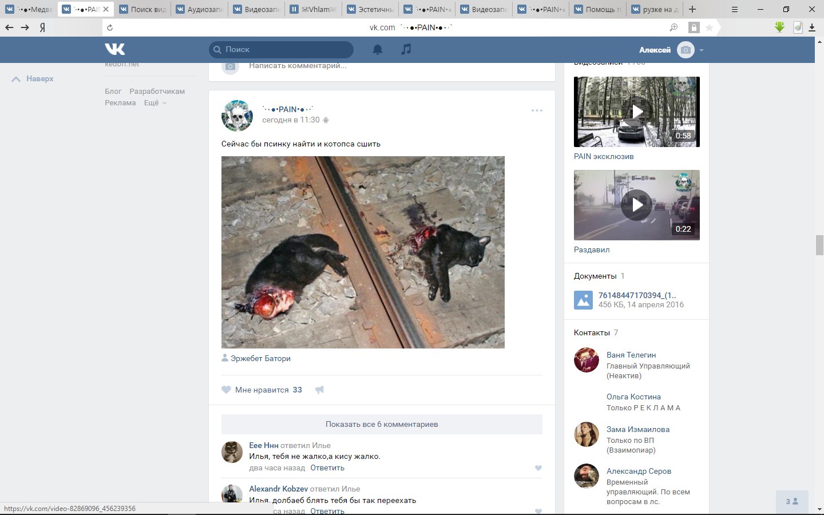Share the post with the megaphone icon
This screenshot has width=824, height=515.
click(319, 390)
